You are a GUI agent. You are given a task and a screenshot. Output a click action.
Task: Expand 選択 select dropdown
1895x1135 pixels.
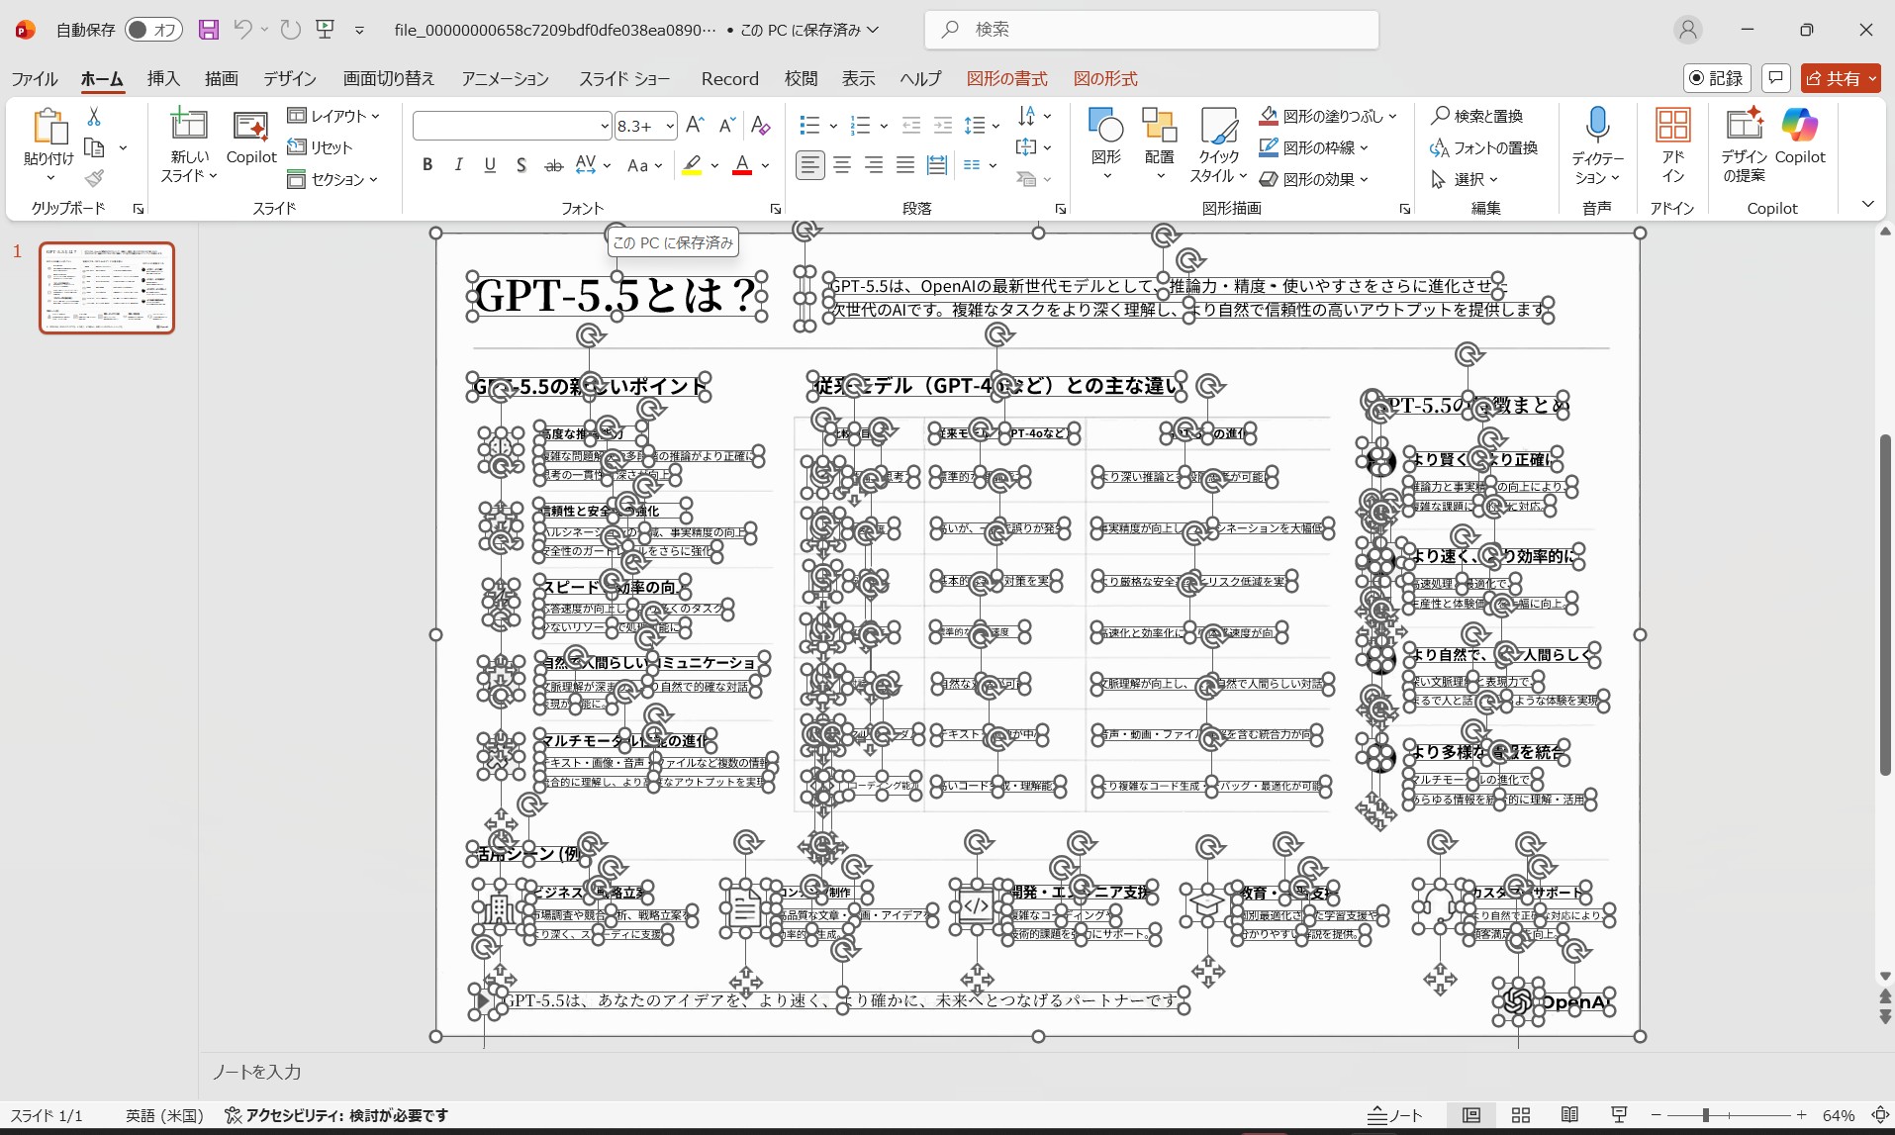(1465, 179)
